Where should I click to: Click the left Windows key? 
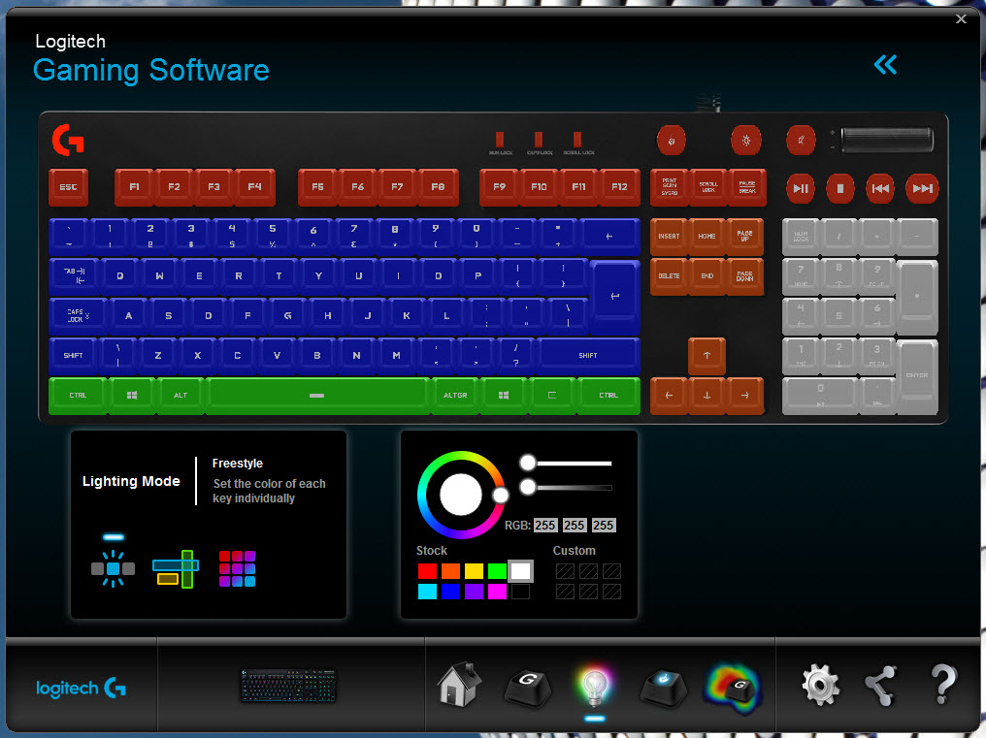[132, 396]
